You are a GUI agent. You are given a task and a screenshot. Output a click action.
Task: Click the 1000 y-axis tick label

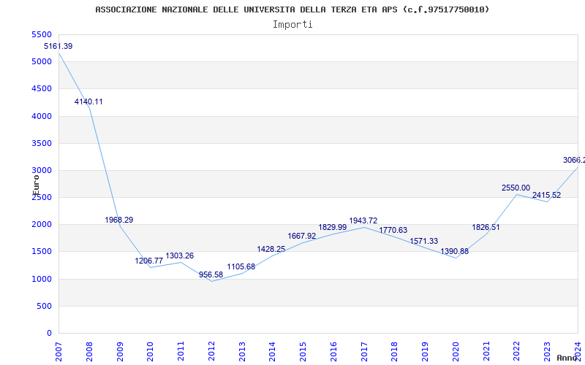42,279
